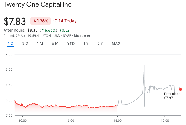Click the red down arrow icon
The image size is (186, 125).
[35, 21]
